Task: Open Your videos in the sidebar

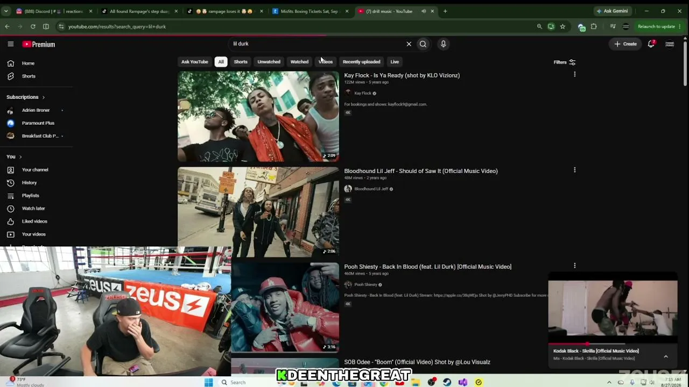Action: coord(36,234)
